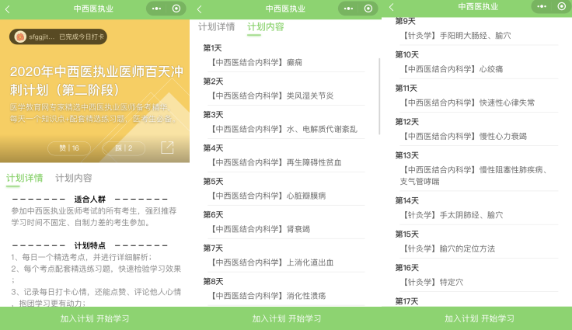Open the three-dot menu in the middle panel
This screenshot has height=330, width=572.
coord(349,9)
